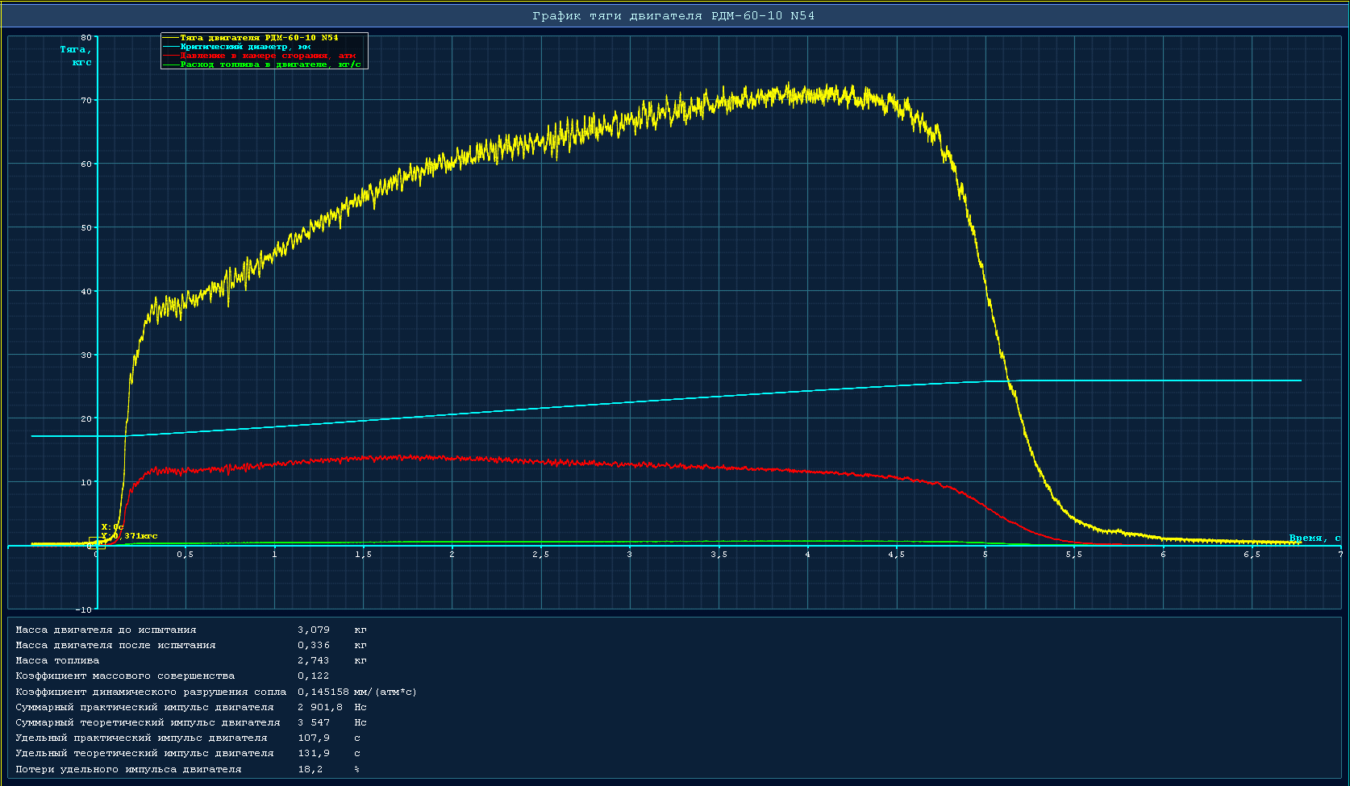Click the Y-axis tick label 30

[87, 356]
